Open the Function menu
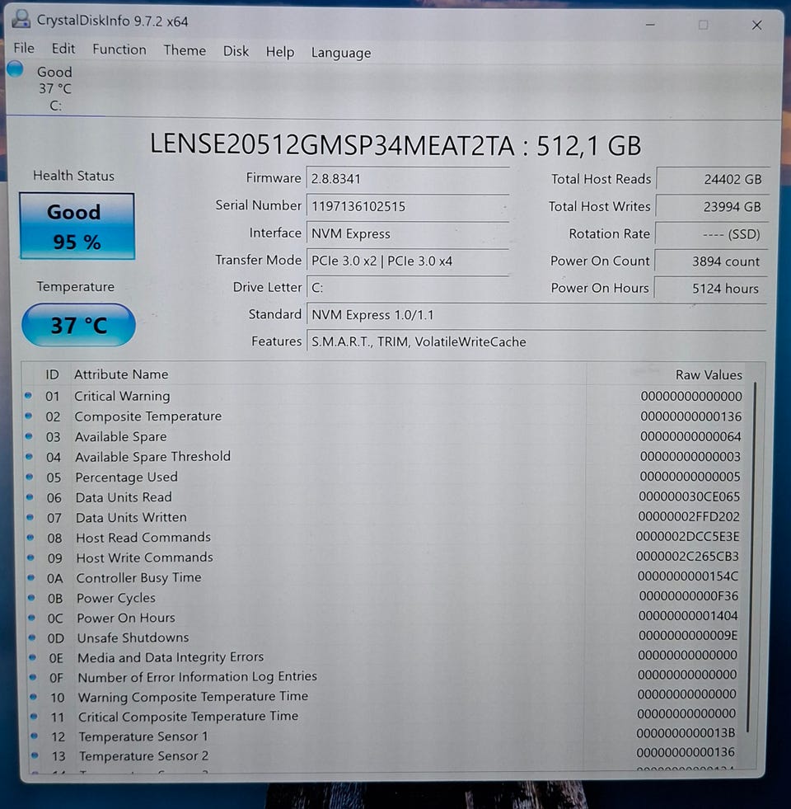Screen dimensions: 791x809 click(119, 49)
